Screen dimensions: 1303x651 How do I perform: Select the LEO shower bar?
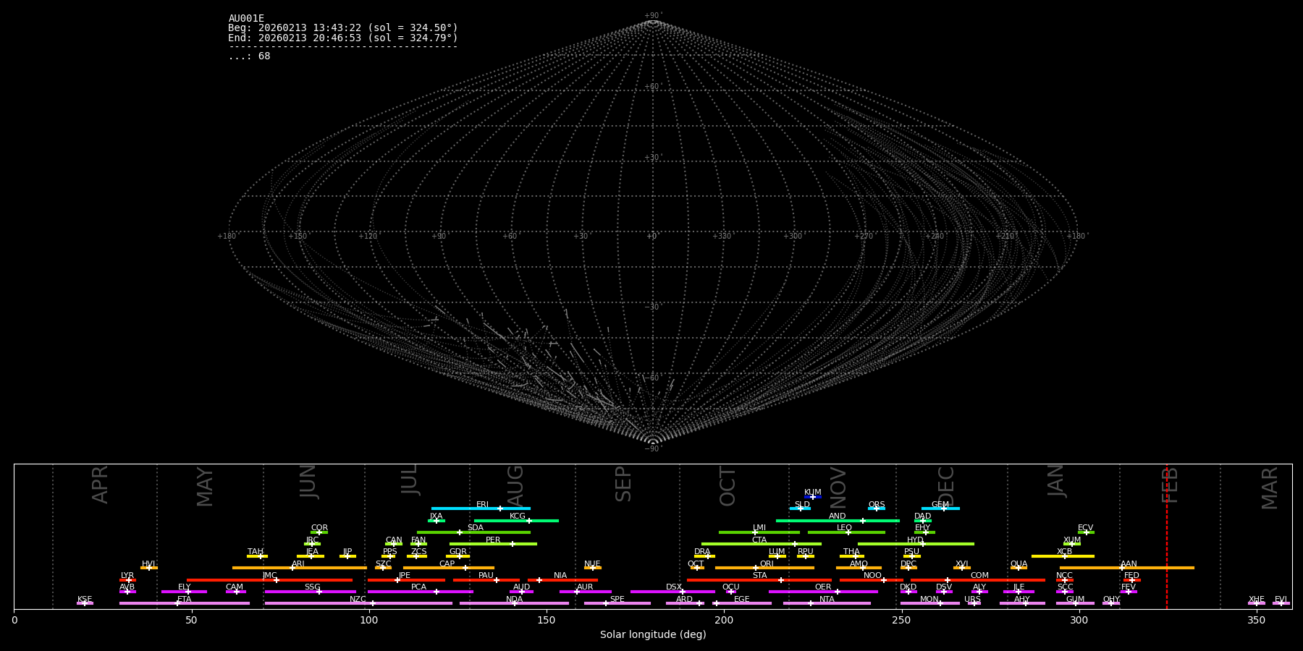(x=846, y=532)
